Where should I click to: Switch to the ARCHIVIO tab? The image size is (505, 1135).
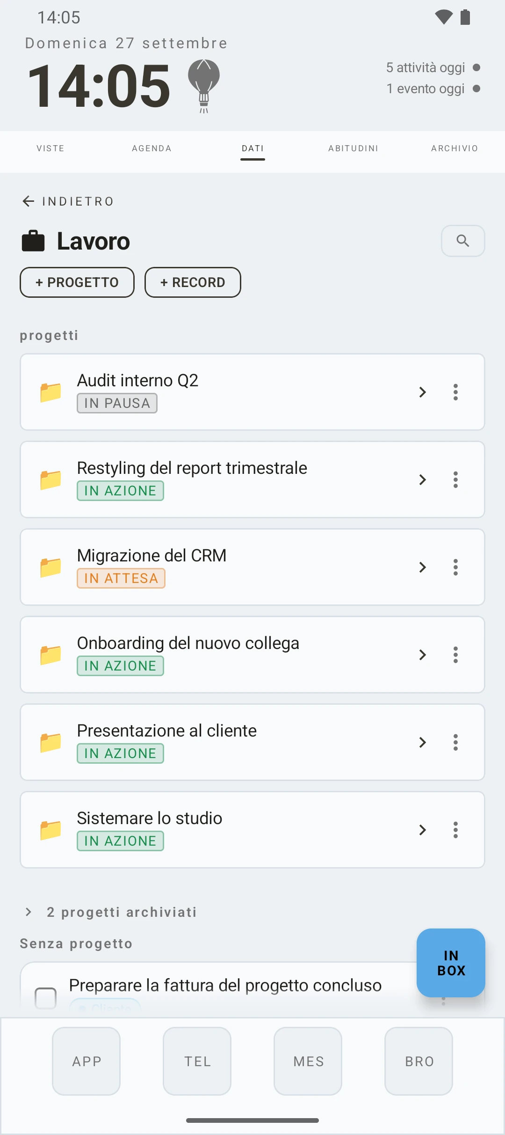pyautogui.click(x=454, y=148)
